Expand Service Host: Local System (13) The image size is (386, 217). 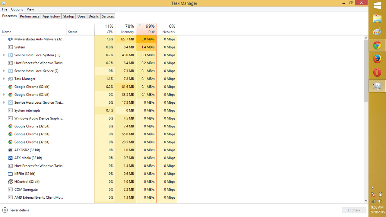4,55
